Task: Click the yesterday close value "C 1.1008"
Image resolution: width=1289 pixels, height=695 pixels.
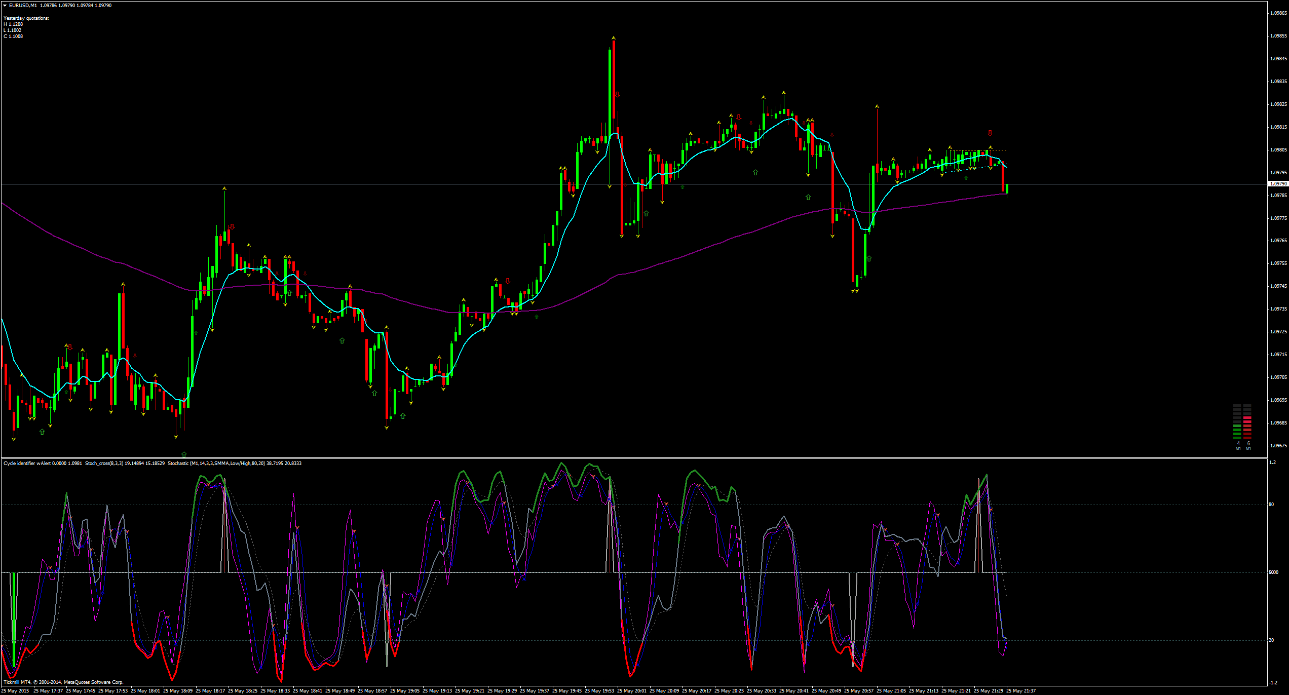Action: pos(13,36)
